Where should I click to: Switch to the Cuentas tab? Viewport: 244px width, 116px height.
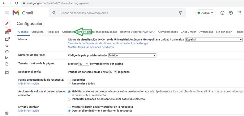click(x=67, y=32)
